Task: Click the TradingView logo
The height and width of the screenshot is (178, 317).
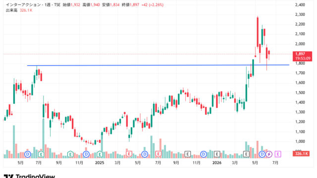Action: pyautogui.click(x=29, y=176)
